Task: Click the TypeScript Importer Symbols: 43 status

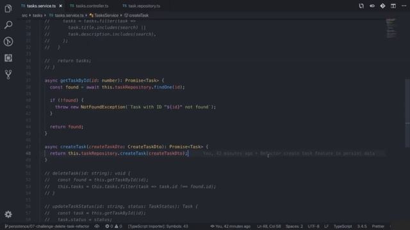Action: 158,226
